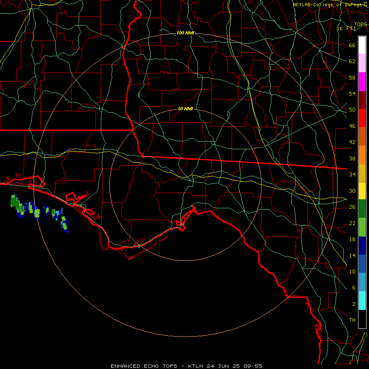Click the 'KTLH' station identifier
Image resolution: width=369 pixels, height=369 pixels.
point(196,366)
